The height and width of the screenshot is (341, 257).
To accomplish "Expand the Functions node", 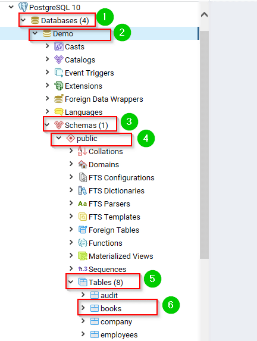I will click(x=71, y=242).
